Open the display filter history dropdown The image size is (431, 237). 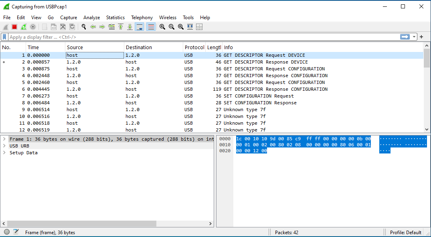(414, 37)
